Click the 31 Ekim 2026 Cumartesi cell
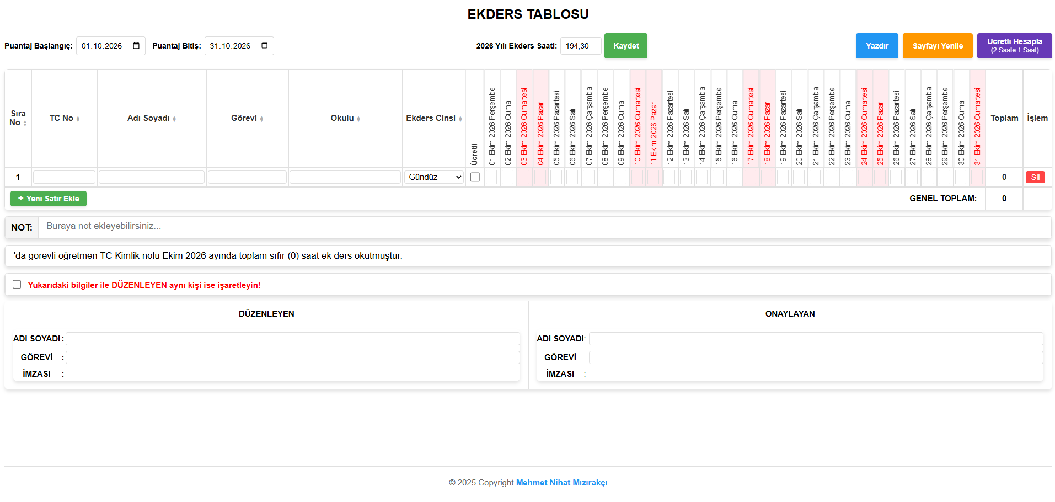This screenshot has height=502, width=1055. [x=977, y=177]
